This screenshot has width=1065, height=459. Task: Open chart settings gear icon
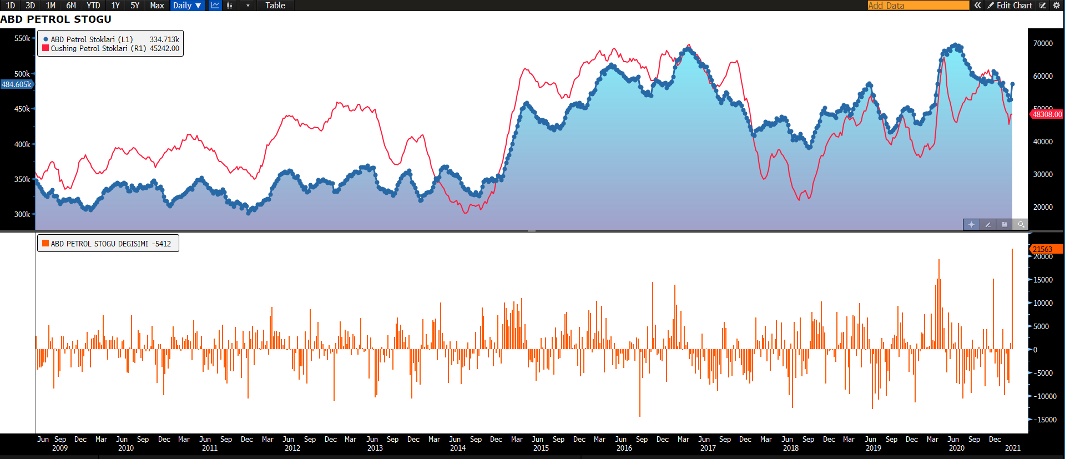(1057, 6)
